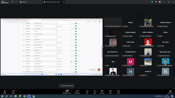Image resolution: width=175 pixels, height=98 pixels.
Task: Expand the caret next to Share
Action: pos(113,91)
